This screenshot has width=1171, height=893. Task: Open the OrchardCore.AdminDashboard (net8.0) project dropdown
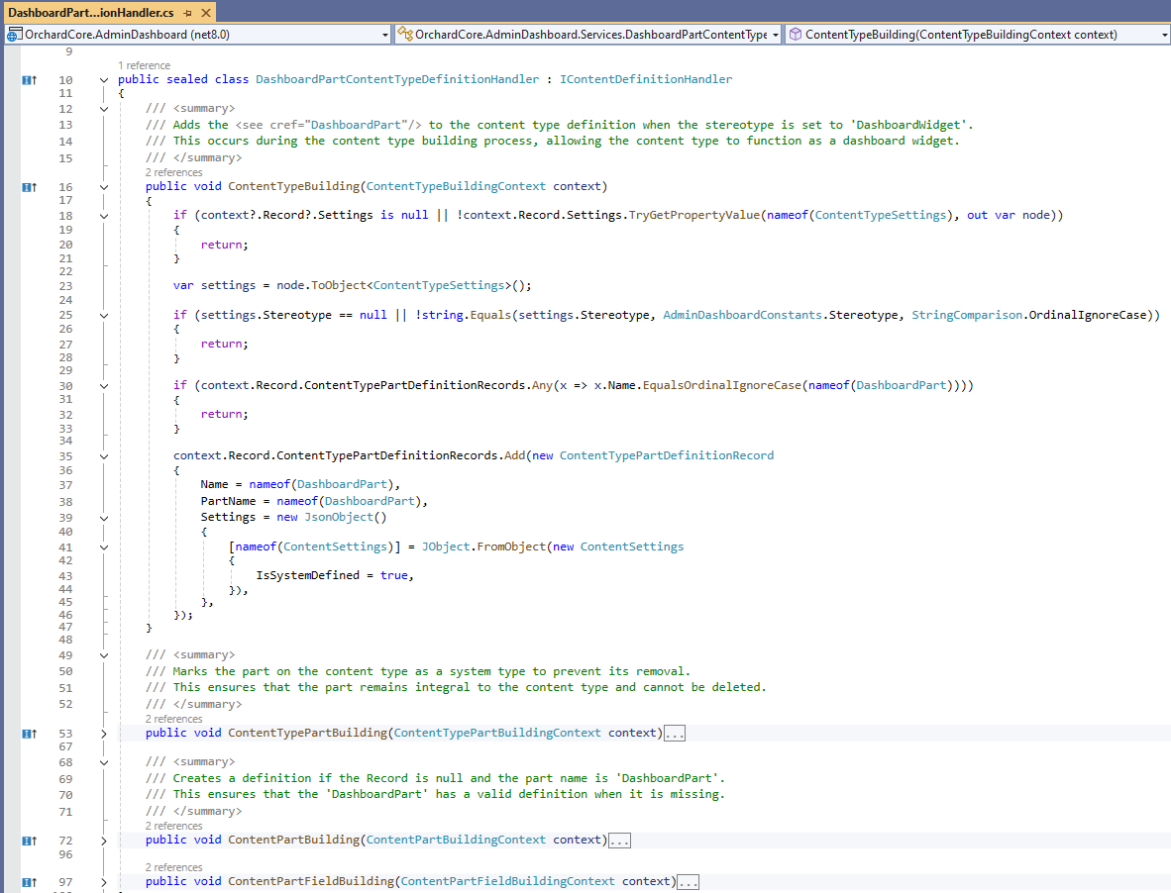385,35
